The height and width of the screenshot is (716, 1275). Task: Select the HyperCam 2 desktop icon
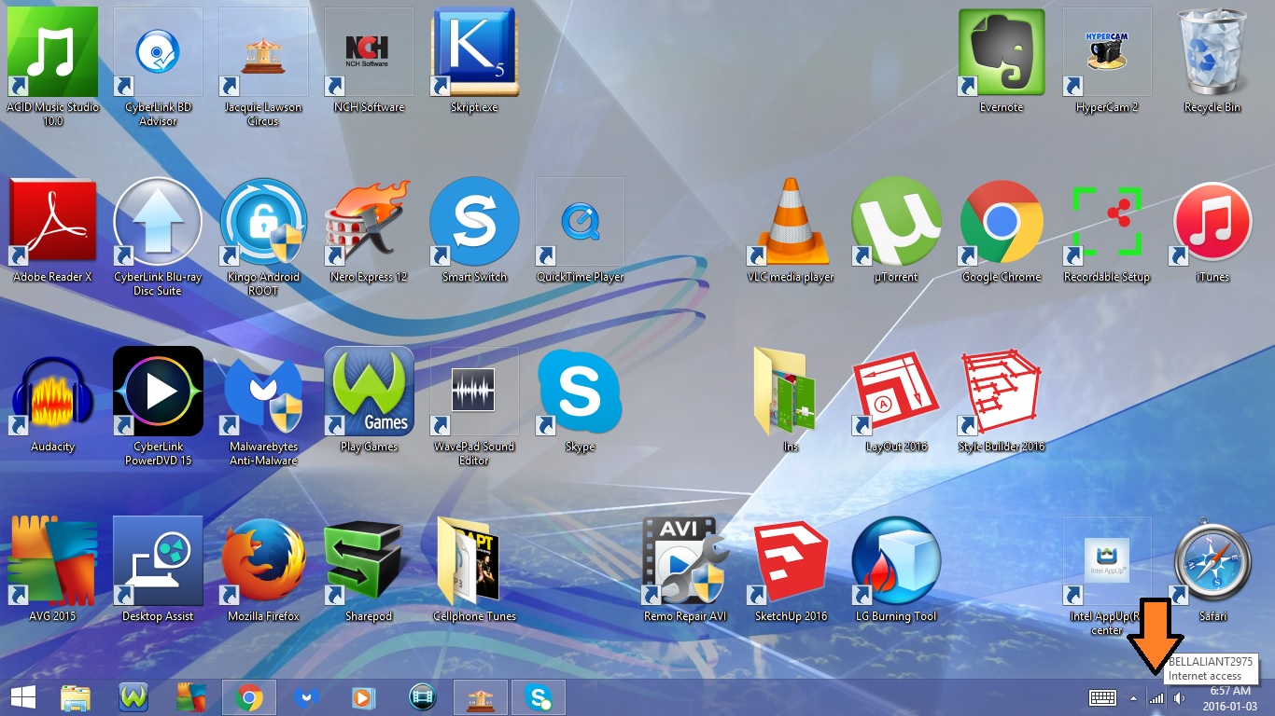pos(1107,51)
